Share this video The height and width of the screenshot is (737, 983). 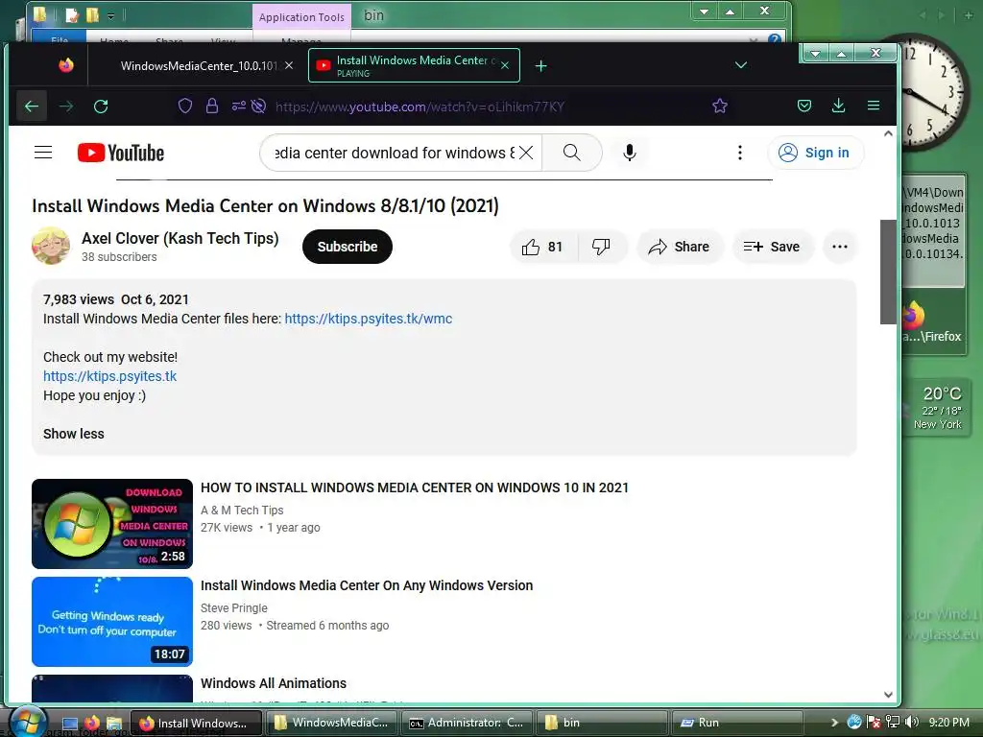(x=680, y=247)
